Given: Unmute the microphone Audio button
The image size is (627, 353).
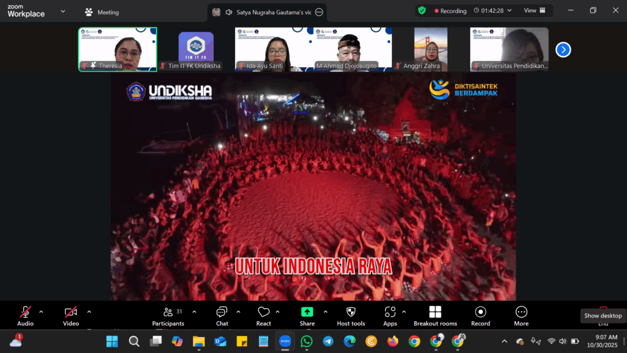Looking at the screenshot, I should coord(25,315).
